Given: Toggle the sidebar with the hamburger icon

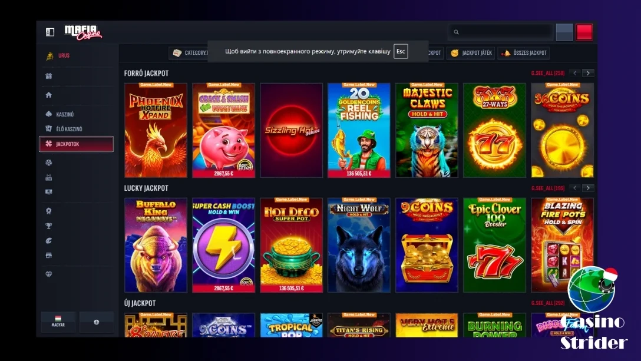Looking at the screenshot, I should 49,32.
